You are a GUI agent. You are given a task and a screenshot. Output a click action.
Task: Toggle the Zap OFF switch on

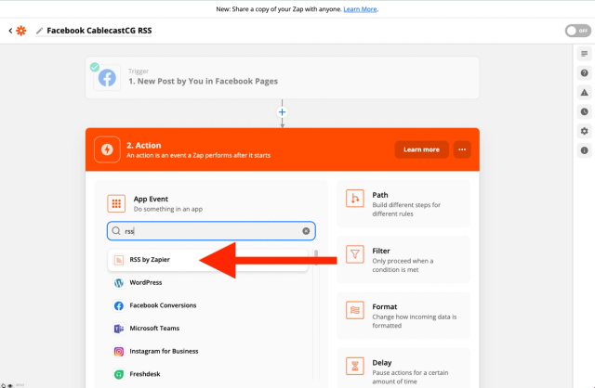[x=577, y=31]
